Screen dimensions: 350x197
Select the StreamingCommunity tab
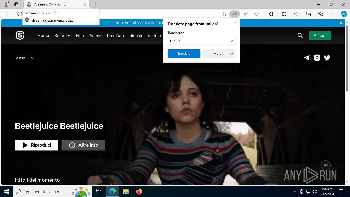56,4
